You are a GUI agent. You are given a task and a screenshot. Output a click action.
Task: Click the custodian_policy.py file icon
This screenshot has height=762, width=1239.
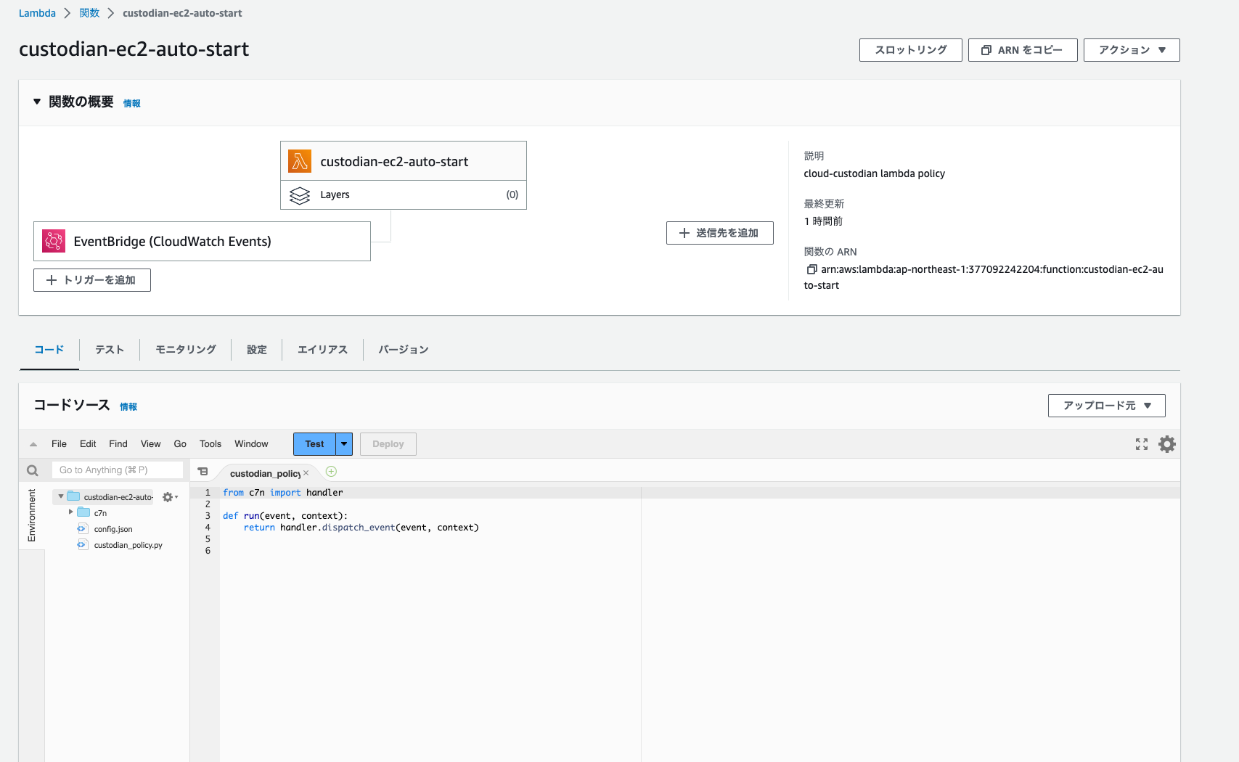pos(82,545)
